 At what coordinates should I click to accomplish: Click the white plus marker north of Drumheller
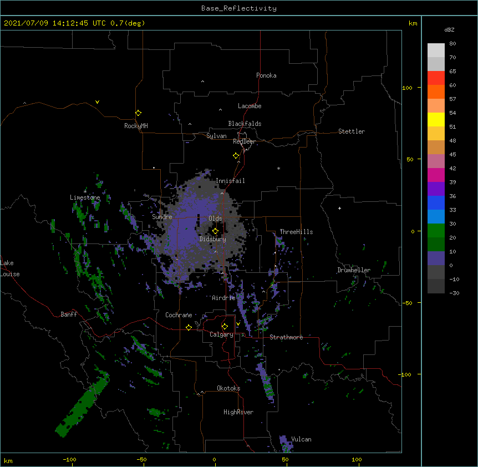coord(339,208)
